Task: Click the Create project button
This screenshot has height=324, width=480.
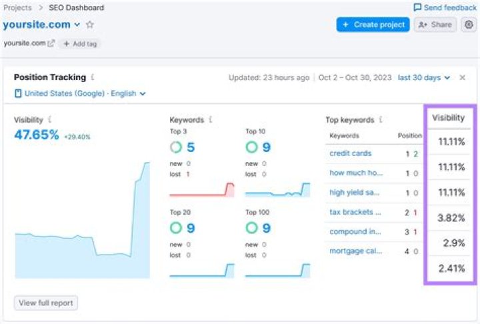Action: [x=373, y=25]
